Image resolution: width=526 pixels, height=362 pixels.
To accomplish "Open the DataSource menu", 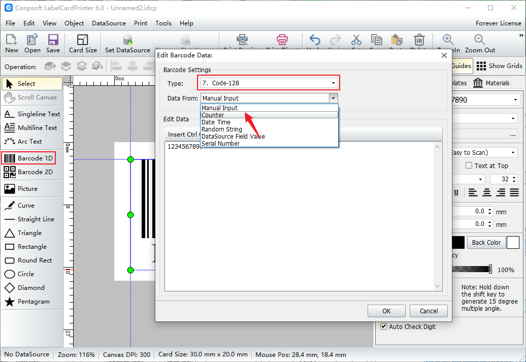I will coord(109,23).
